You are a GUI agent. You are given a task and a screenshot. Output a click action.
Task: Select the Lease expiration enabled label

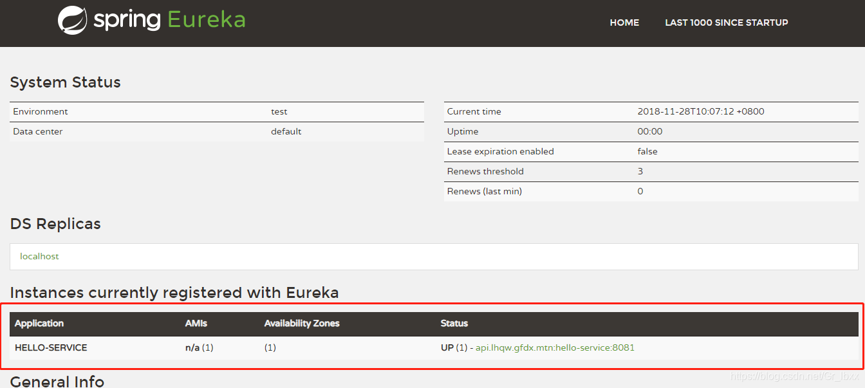tap(501, 151)
